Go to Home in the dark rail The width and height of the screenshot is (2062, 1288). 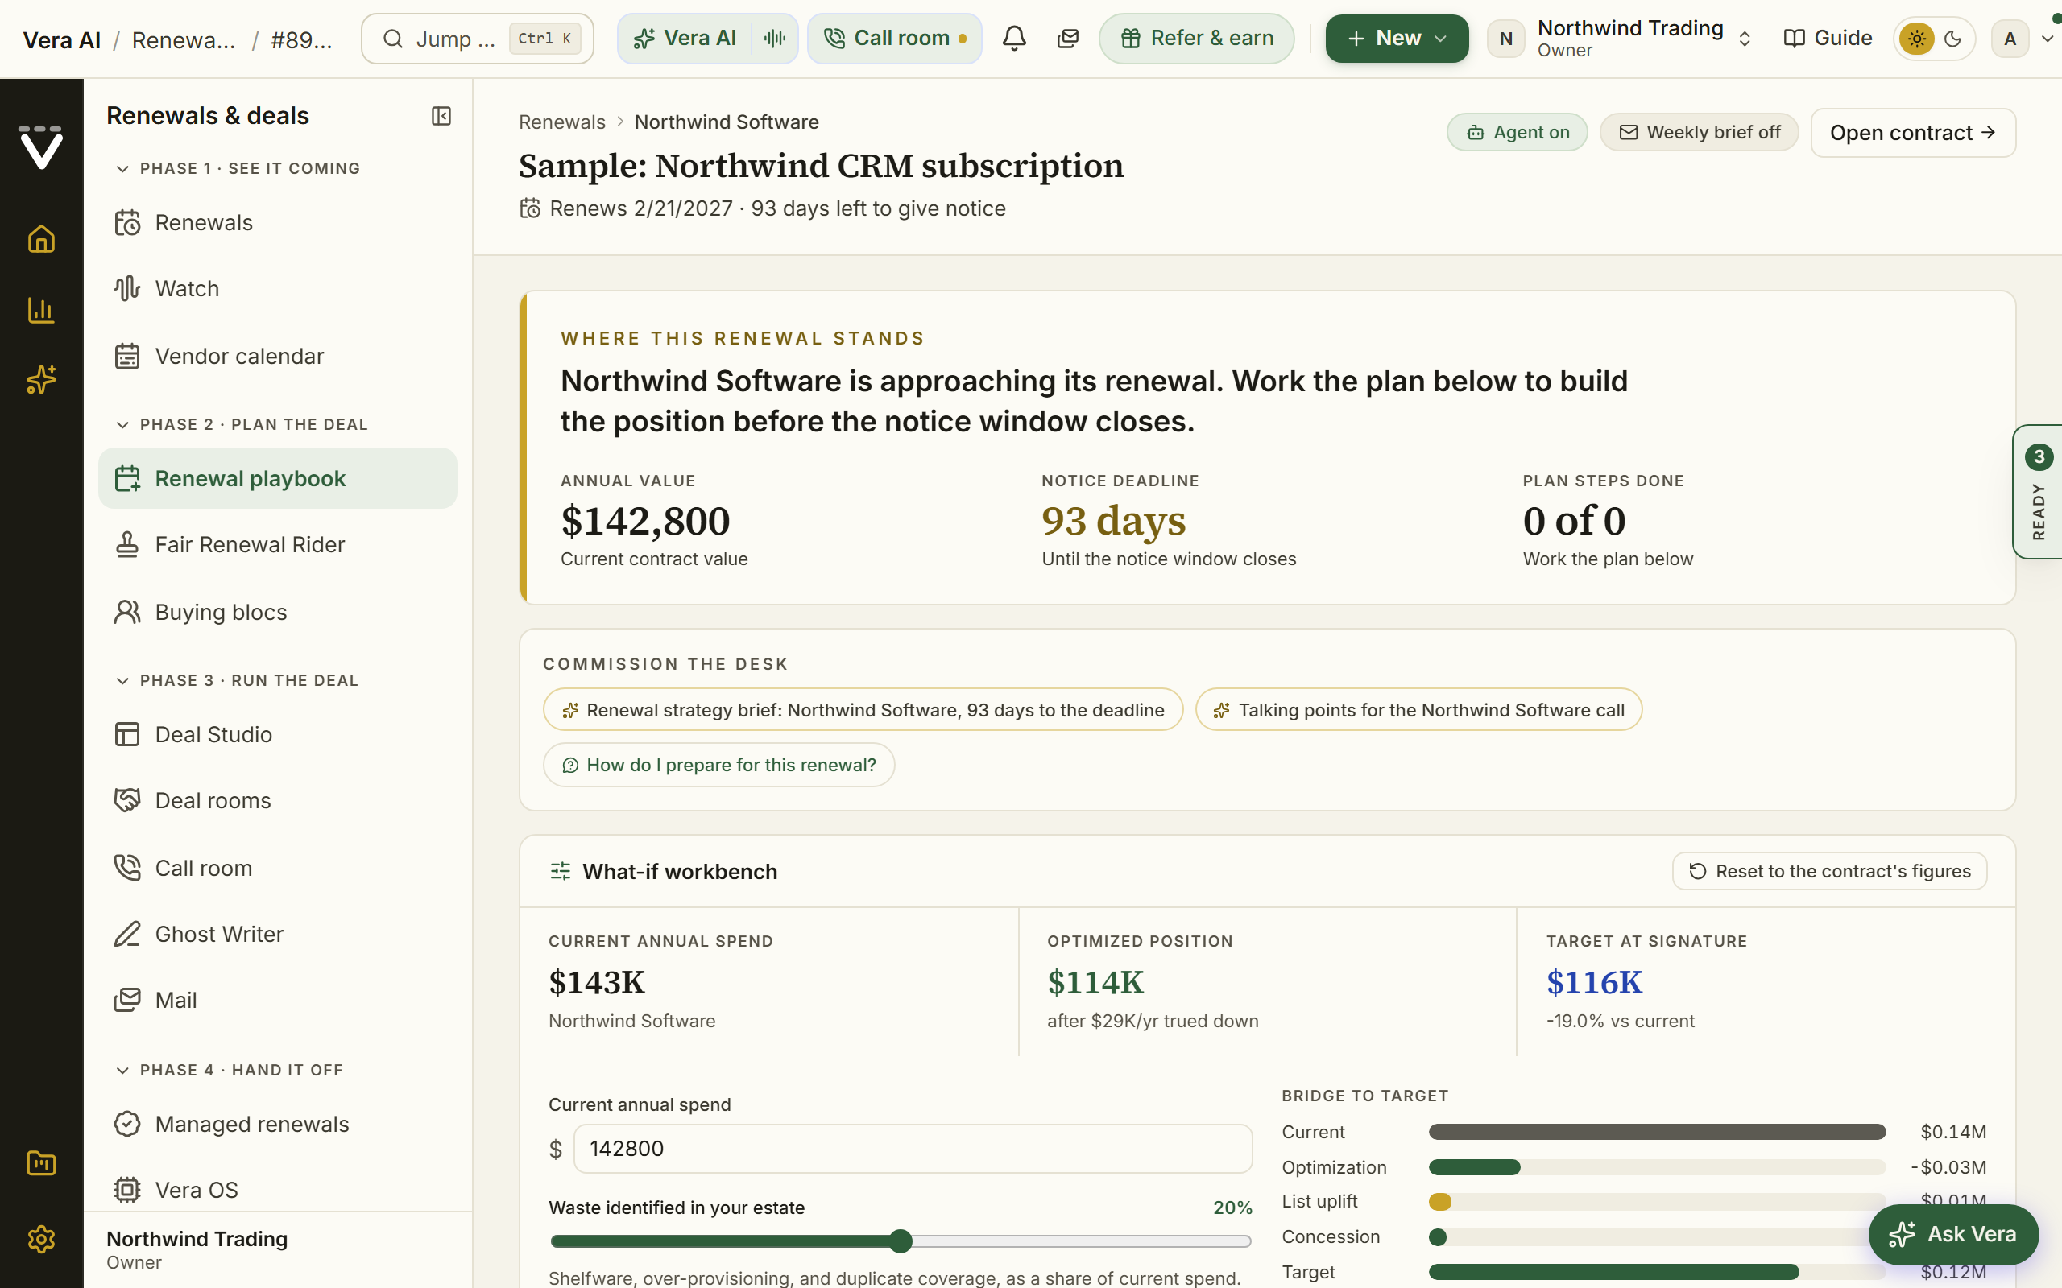click(41, 239)
